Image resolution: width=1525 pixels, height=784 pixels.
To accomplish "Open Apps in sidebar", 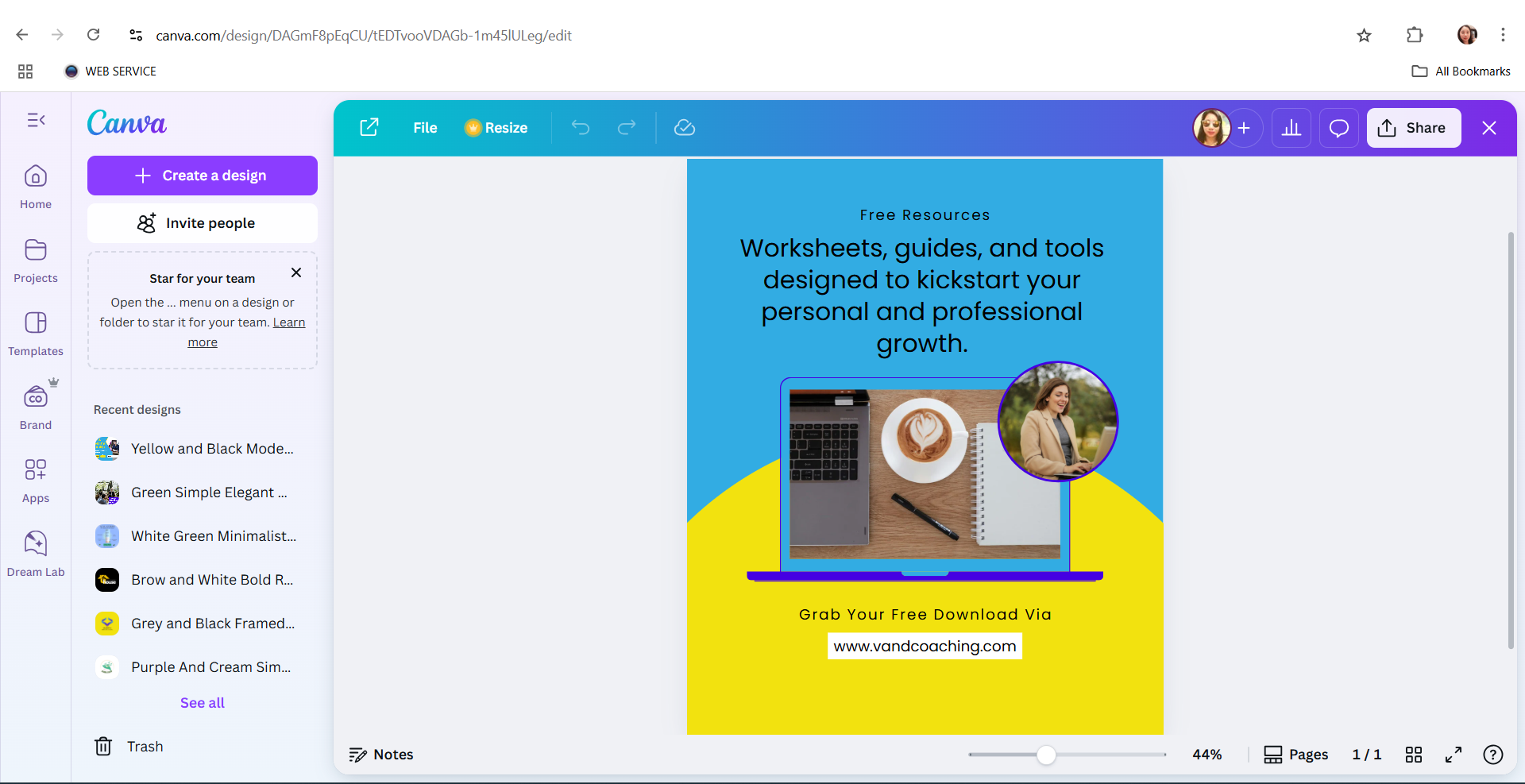I will [x=36, y=481].
